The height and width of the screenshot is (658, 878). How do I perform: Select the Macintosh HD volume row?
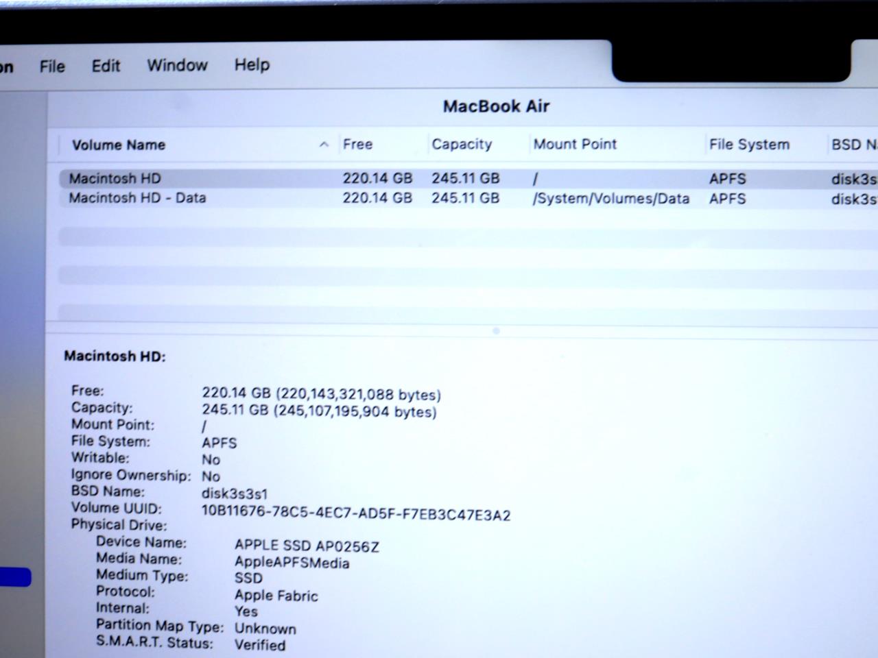[x=468, y=178]
